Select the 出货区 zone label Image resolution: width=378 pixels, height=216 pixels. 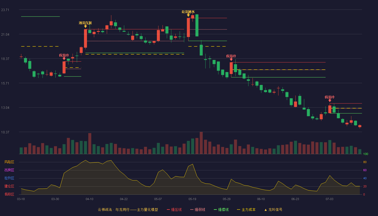click(x=9, y=170)
